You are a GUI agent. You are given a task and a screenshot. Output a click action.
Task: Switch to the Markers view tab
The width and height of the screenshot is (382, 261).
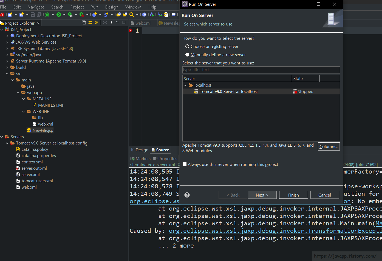tap(140, 159)
